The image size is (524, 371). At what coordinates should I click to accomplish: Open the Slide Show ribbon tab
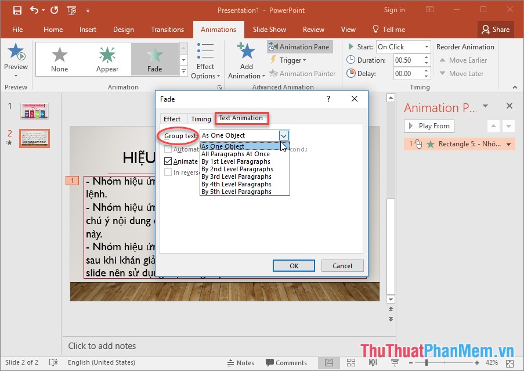269,29
